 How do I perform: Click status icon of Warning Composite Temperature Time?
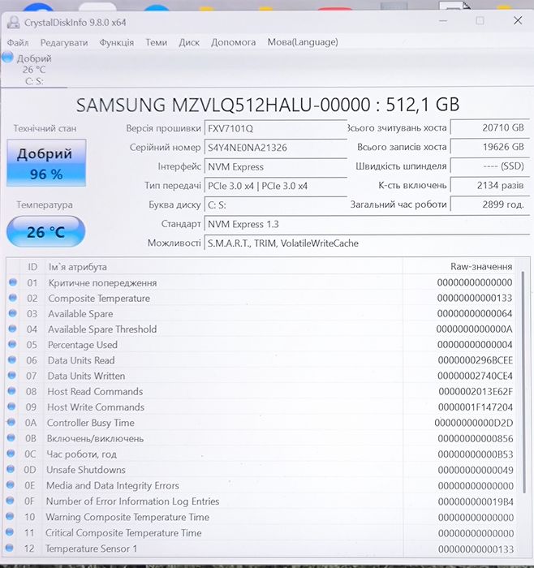click(10, 516)
